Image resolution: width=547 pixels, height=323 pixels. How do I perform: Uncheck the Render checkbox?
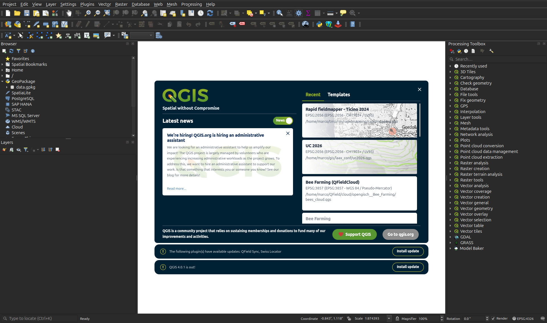tap(493, 319)
